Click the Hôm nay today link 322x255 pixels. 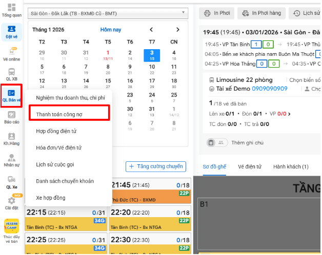point(111,30)
